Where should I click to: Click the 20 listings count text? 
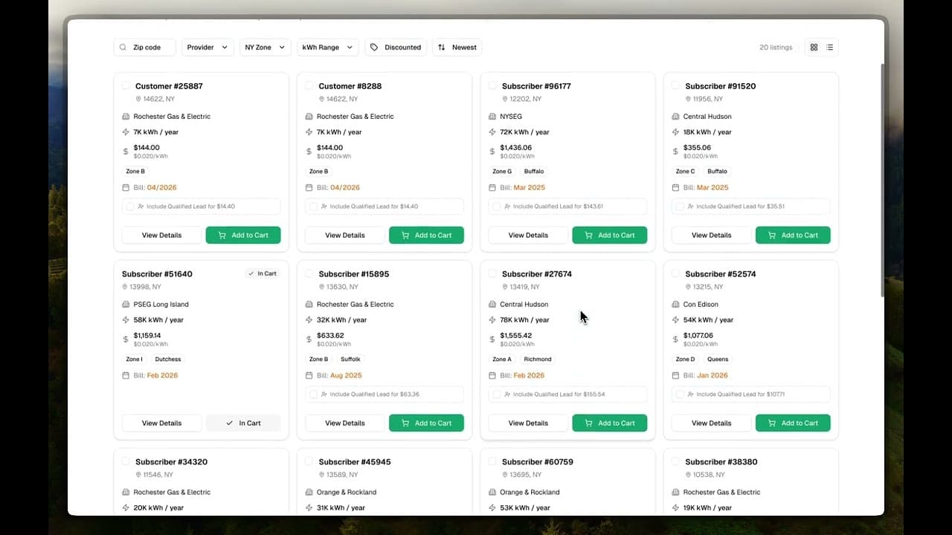tap(776, 48)
